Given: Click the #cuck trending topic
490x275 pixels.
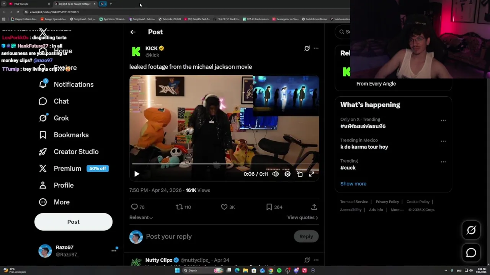Looking at the screenshot, I should (x=348, y=168).
